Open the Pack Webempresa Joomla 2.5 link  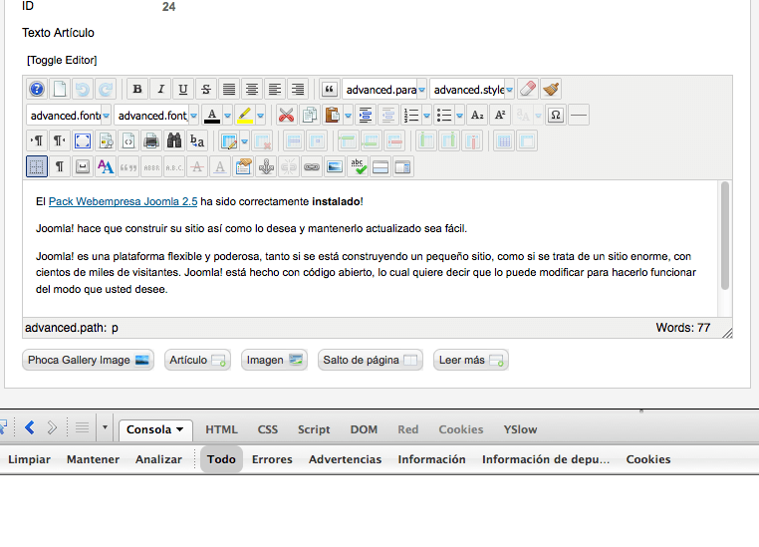coord(123,202)
